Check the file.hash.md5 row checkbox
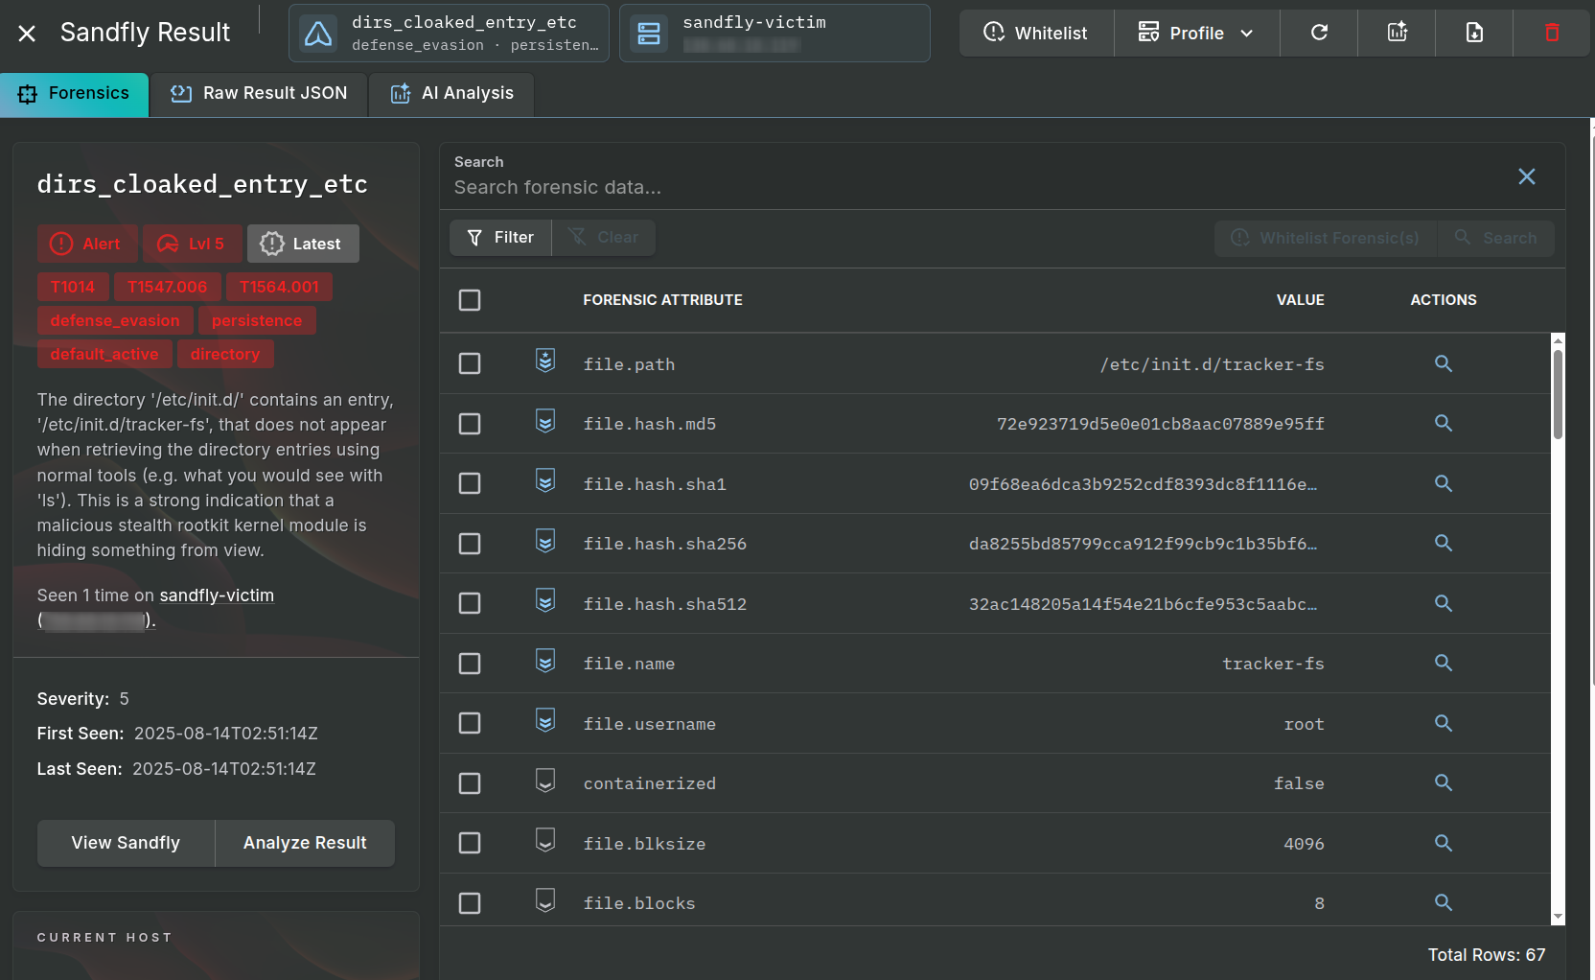Screen dimensions: 1595x980 coord(470,424)
